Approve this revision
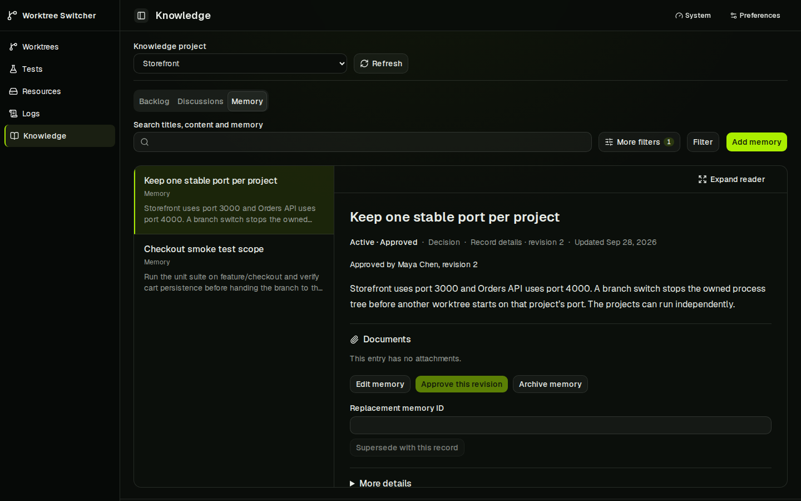 coord(462,384)
